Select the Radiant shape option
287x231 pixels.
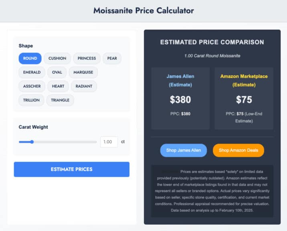tap(84, 86)
